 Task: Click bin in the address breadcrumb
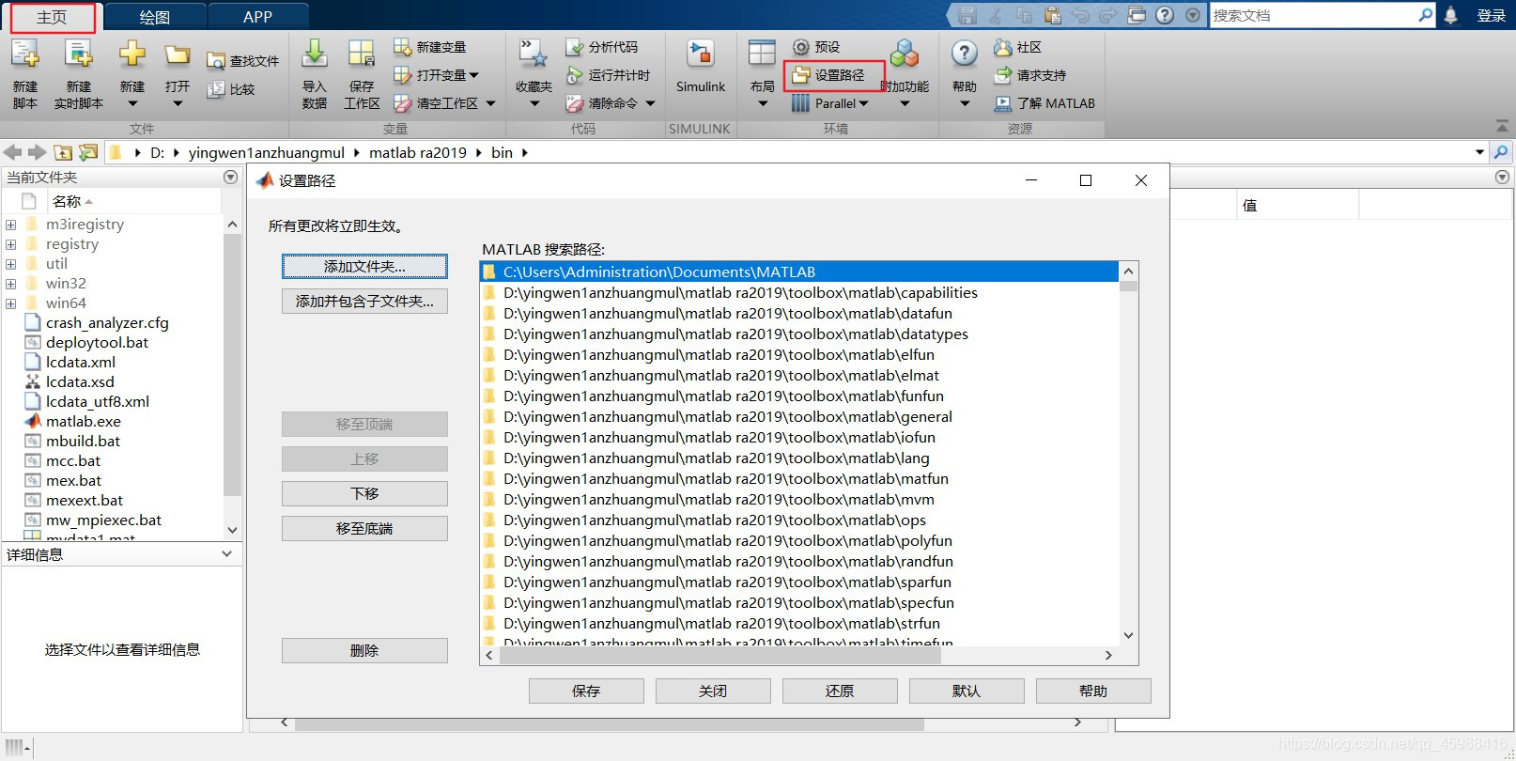point(503,152)
